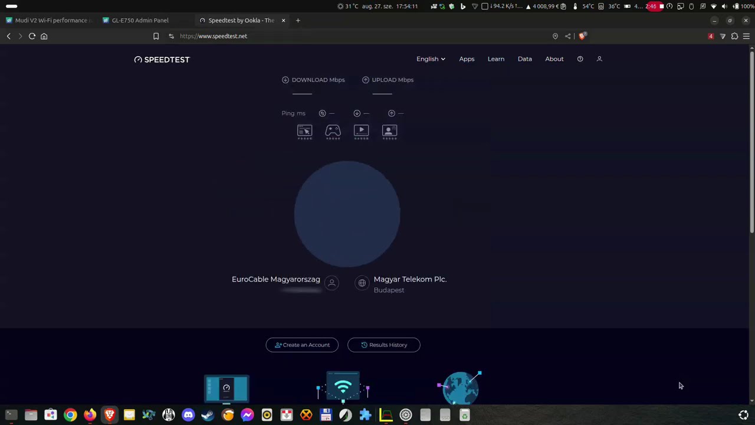
Task: Click the DOWNLOAD Mbps label
Action: pyautogui.click(x=318, y=80)
